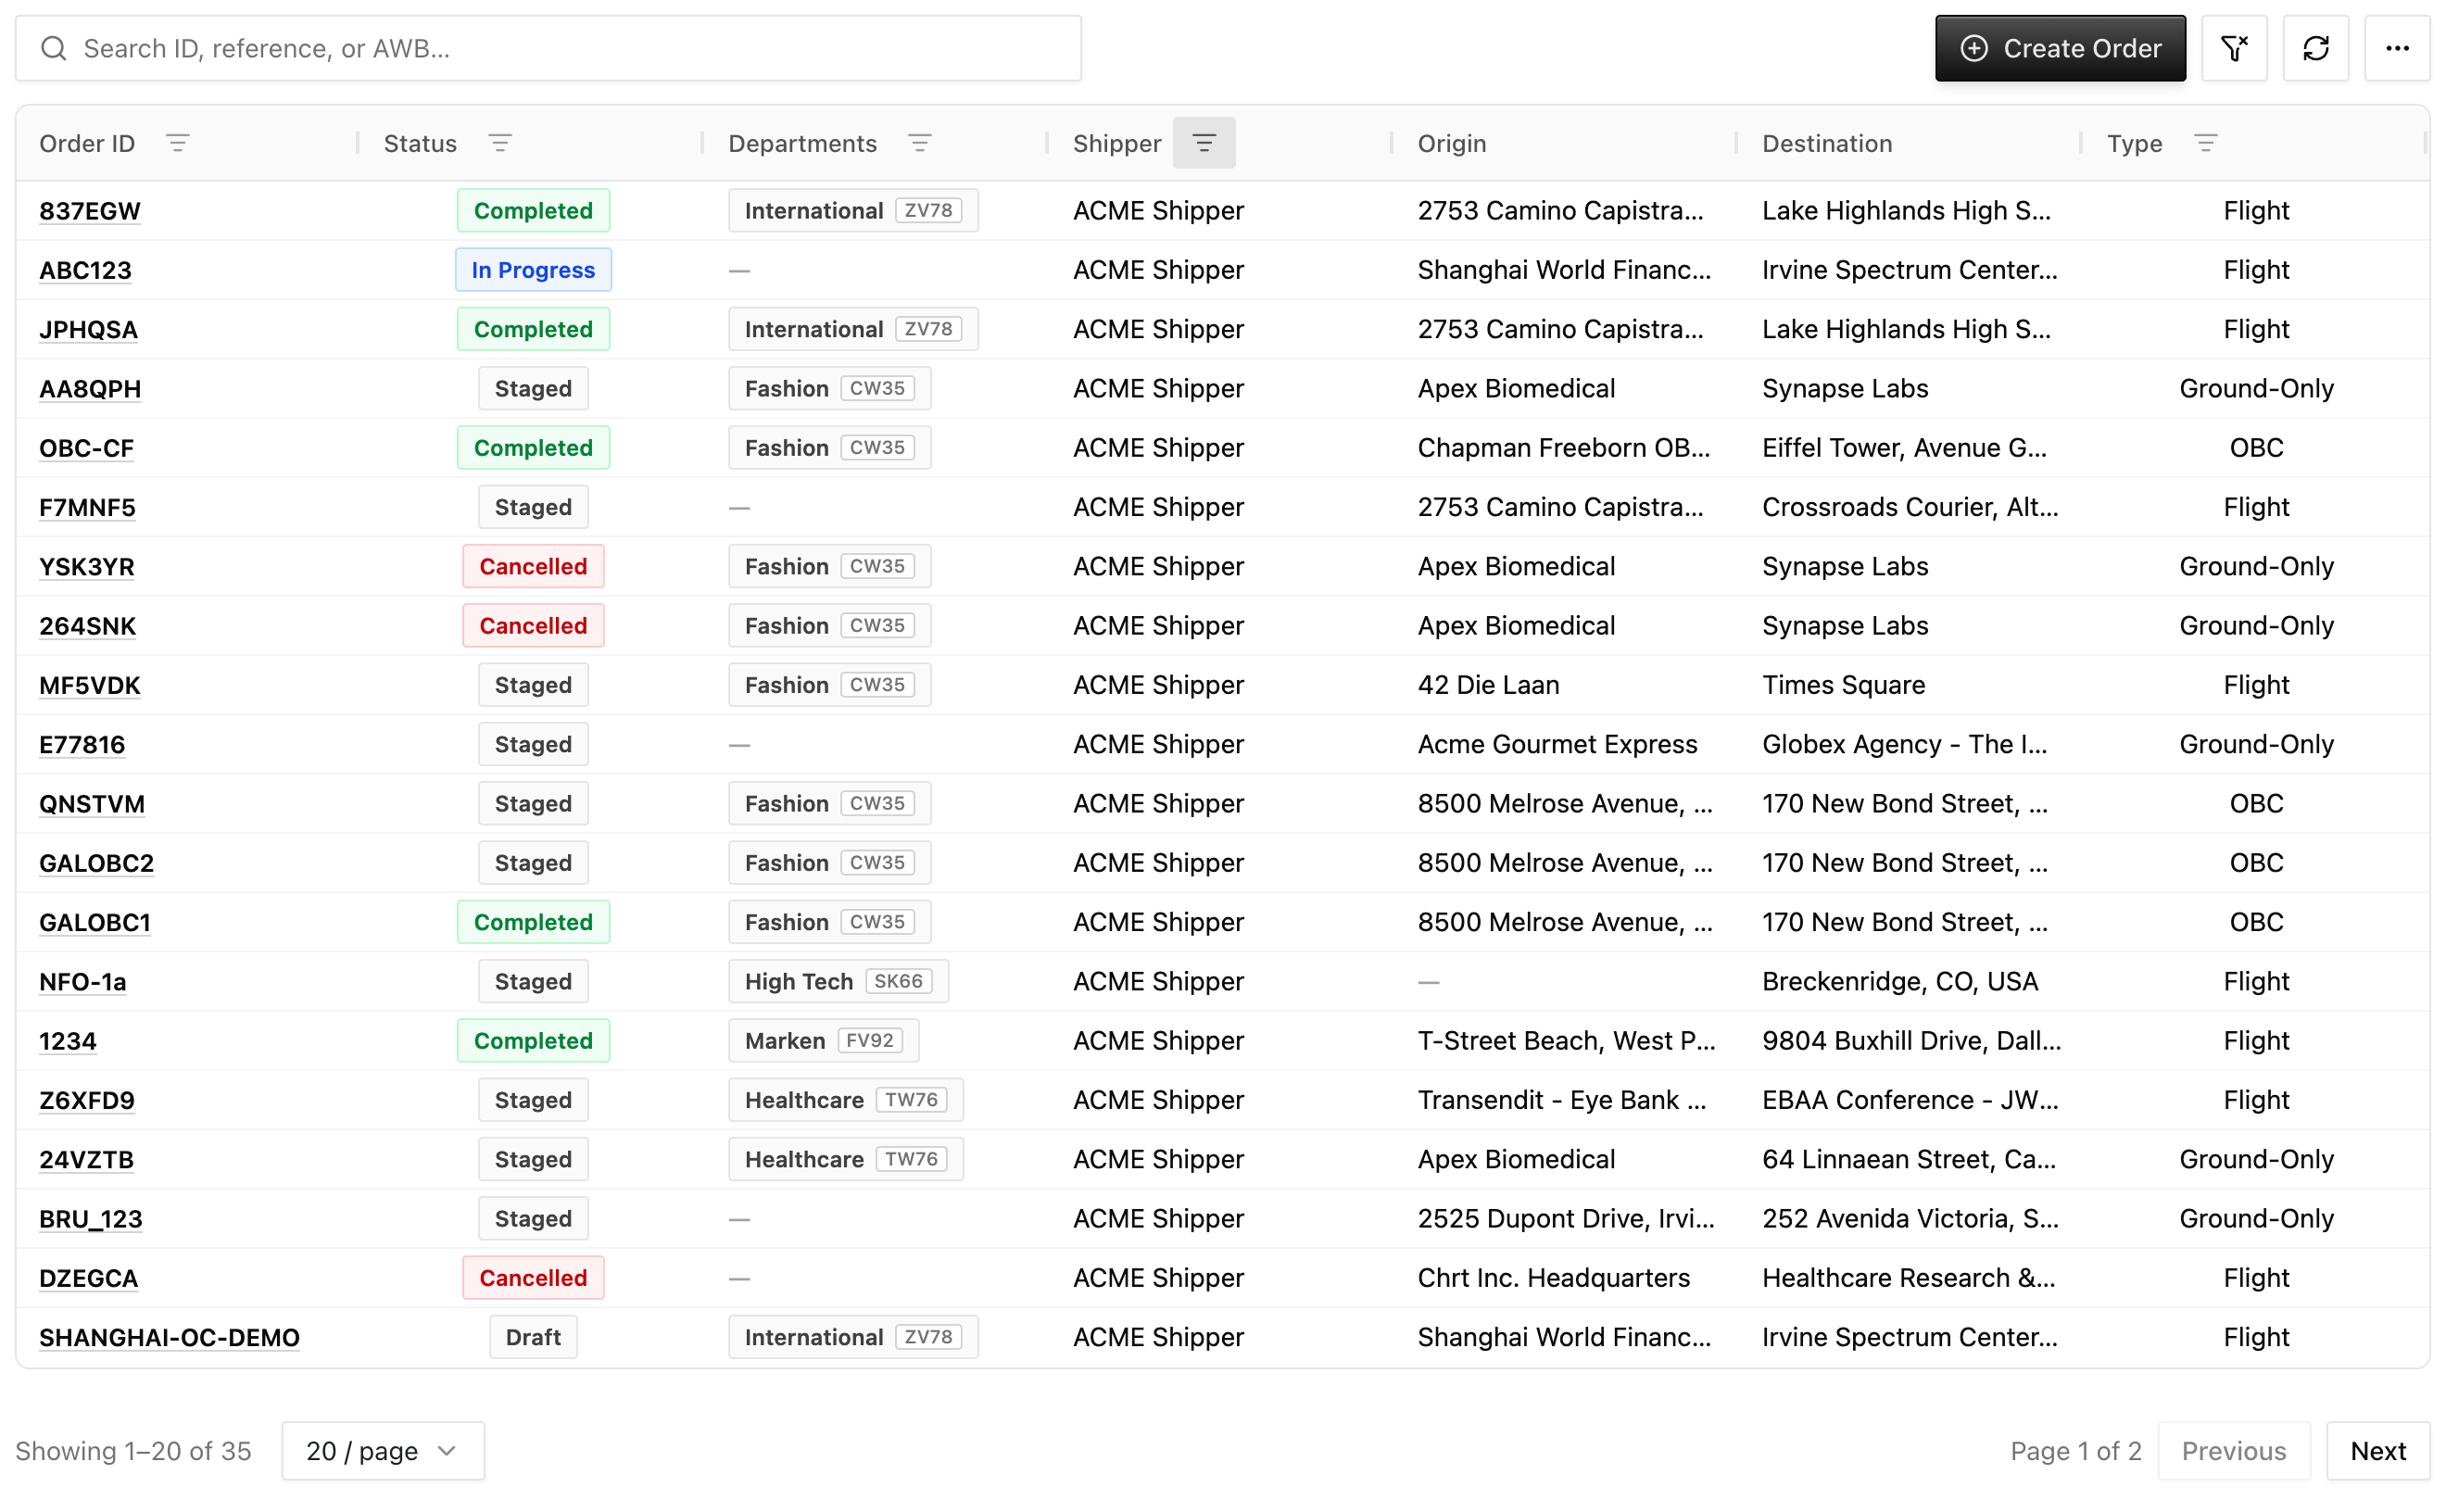Screen dimensions: 2446x1512
Task: Open order NFO-1a
Action: pos(83,981)
